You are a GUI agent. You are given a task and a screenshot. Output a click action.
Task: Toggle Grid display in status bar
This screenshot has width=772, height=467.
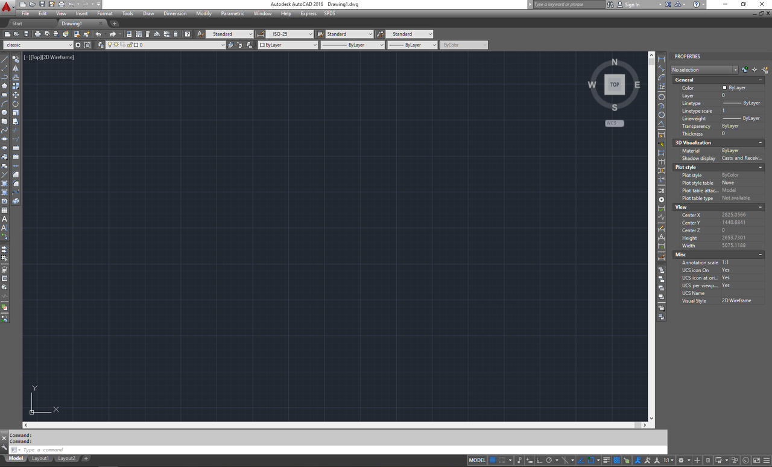click(x=493, y=460)
